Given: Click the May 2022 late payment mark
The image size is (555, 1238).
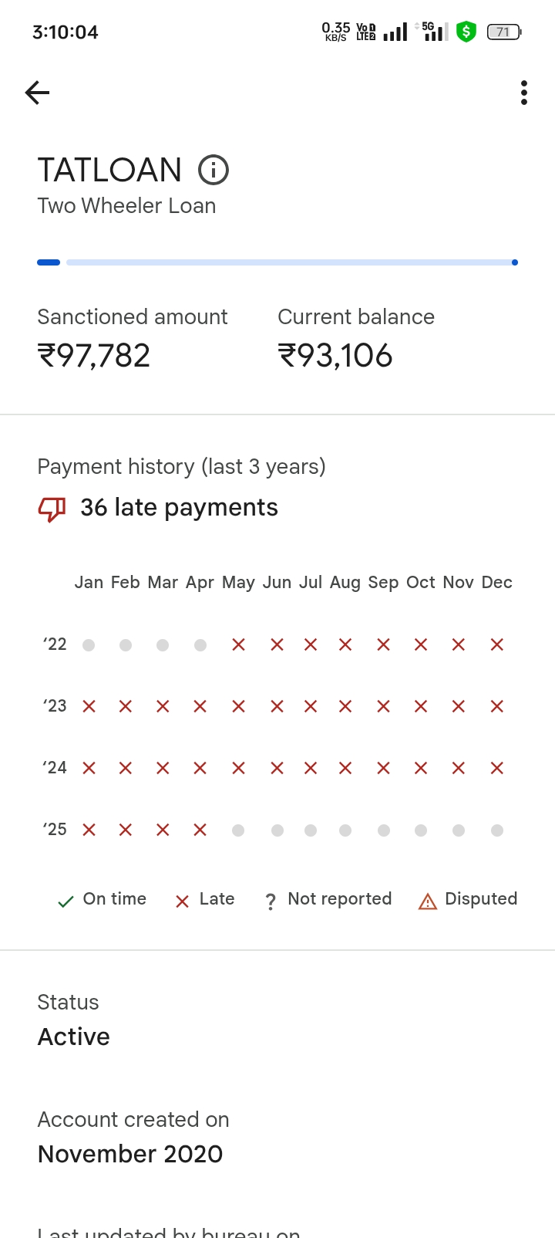Looking at the screenshot, I should pyautogui.click(x=239, y=644).
